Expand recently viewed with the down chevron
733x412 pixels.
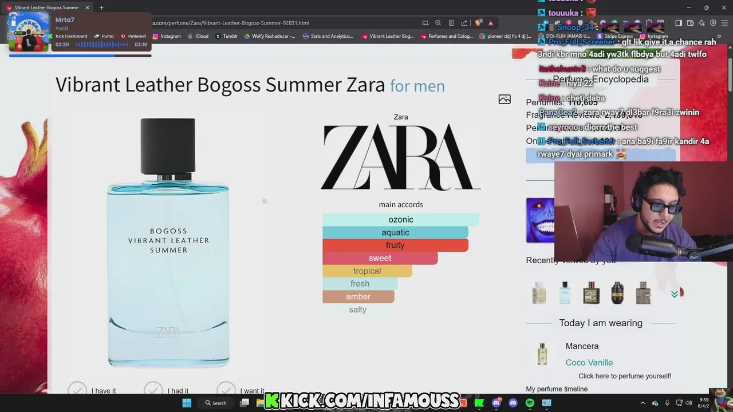(x=674, y=294)
